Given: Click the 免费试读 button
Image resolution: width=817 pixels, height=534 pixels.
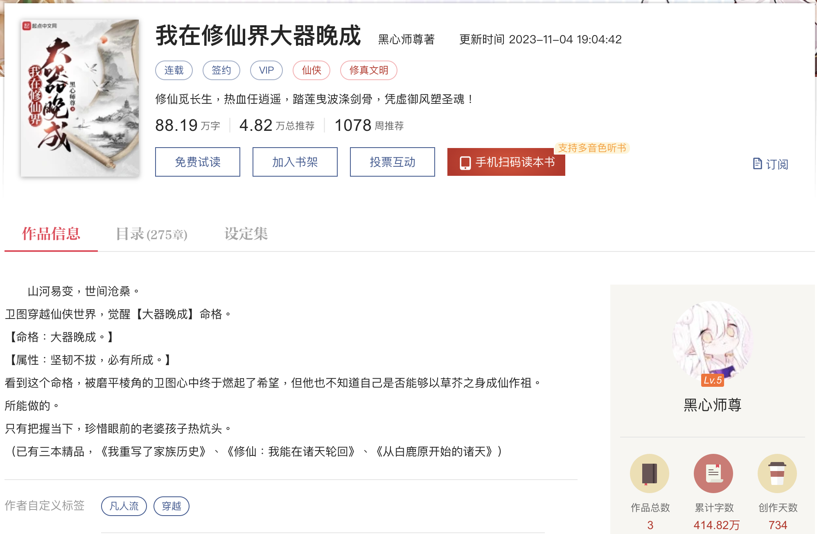Looking at the screenshot, I should click(198, 162).
